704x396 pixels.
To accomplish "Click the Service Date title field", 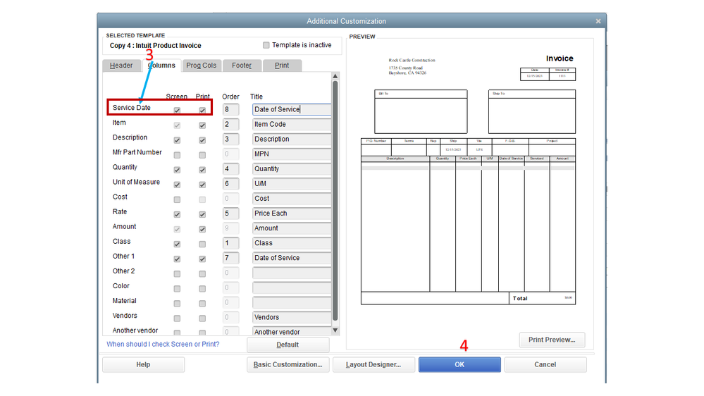I will [x=292, y=109].
